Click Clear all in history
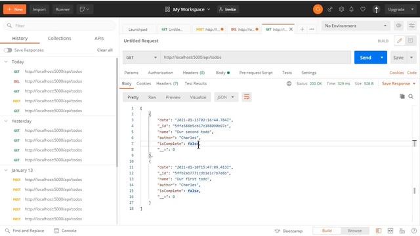420x236 pixels. (105, 50)
